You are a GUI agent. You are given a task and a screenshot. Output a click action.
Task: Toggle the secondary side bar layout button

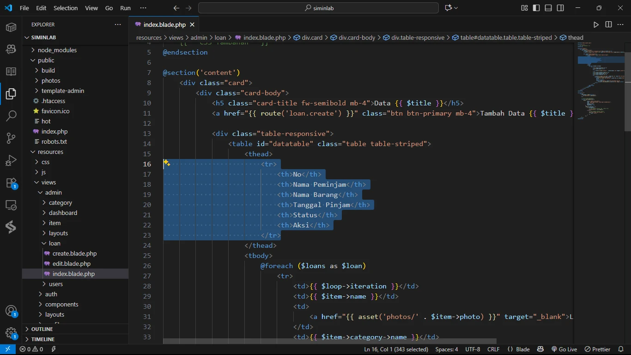(x=560, y=8)
